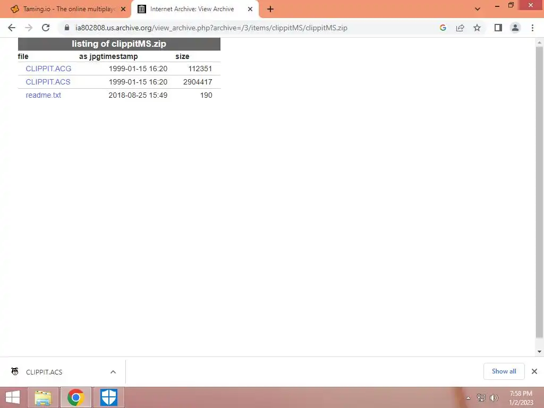Click the forward navigation arrow
The image size is (544, 408).
(x=29, y=28)
